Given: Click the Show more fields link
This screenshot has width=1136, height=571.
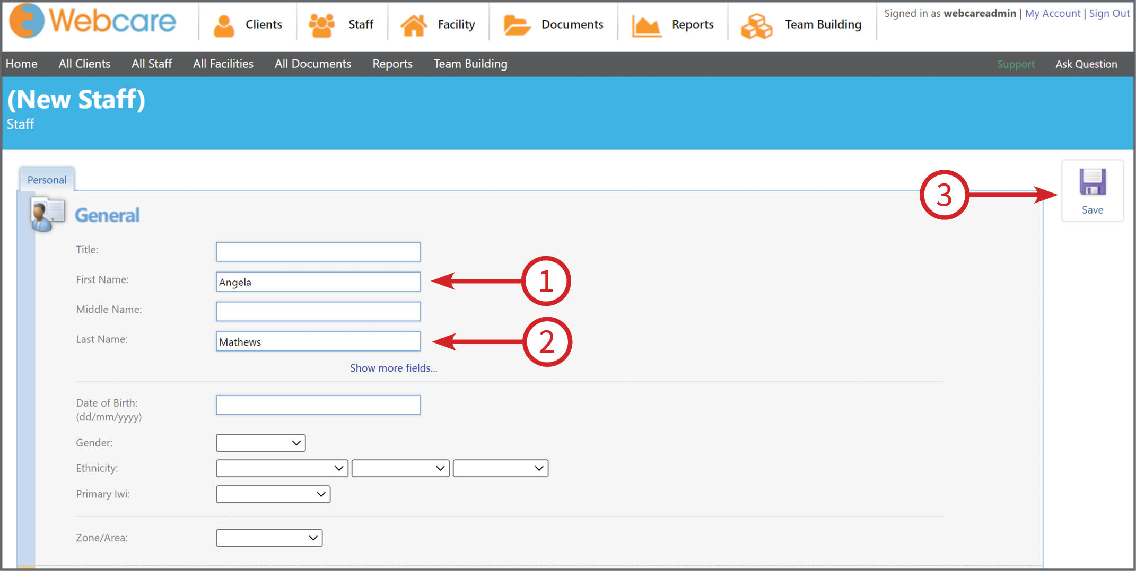Looking at the screenshot, I should (x=393, y=367).
